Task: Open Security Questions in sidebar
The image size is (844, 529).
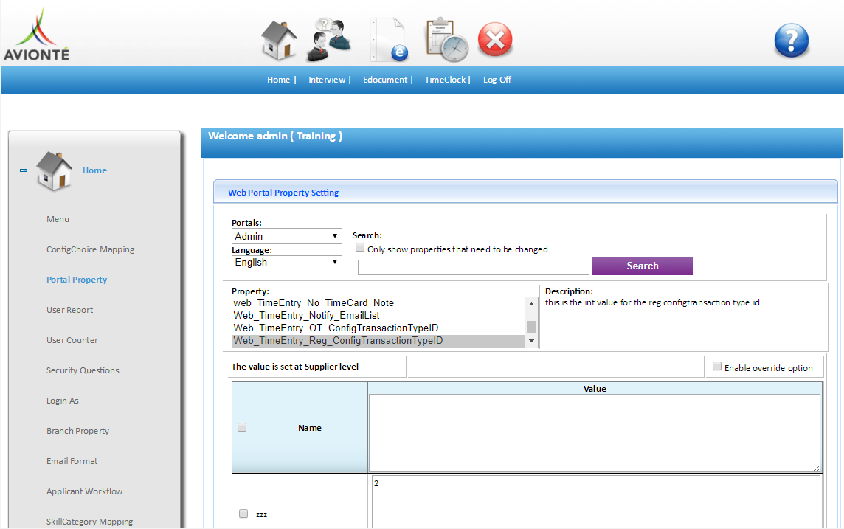Action: coord(83,370)
